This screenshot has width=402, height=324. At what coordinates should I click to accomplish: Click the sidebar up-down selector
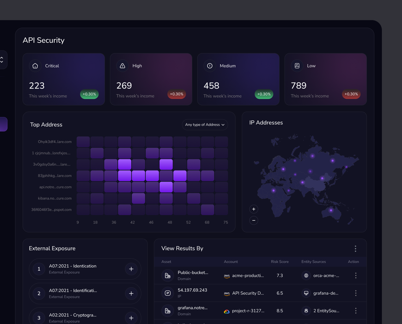(x=2, y=60)
